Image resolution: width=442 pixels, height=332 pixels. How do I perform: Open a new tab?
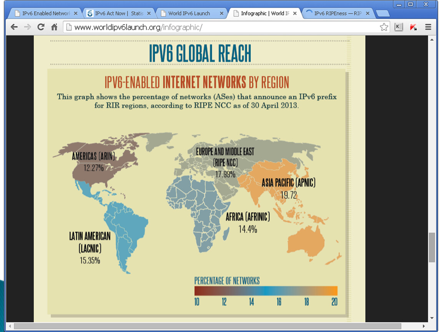[382, 14]
